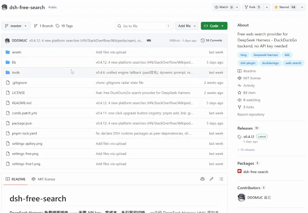Image resolution: width=308 pixels, height=213 pixels.
Task: Click the Go to file search field
Action: [144, 26]
